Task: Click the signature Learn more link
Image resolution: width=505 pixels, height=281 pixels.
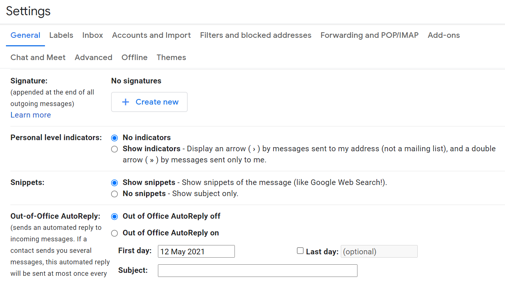Action: coord(30,115)
